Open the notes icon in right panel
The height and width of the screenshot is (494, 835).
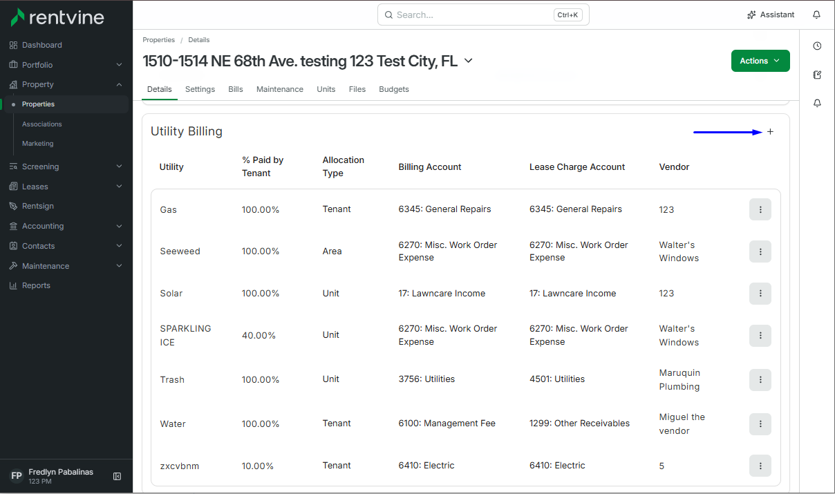pos(817,75)
